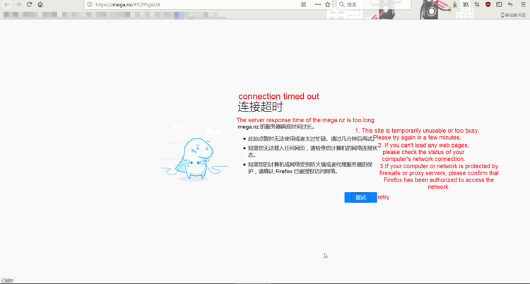Click the blue retry button
530x284 pixels.
pos(360,197)
